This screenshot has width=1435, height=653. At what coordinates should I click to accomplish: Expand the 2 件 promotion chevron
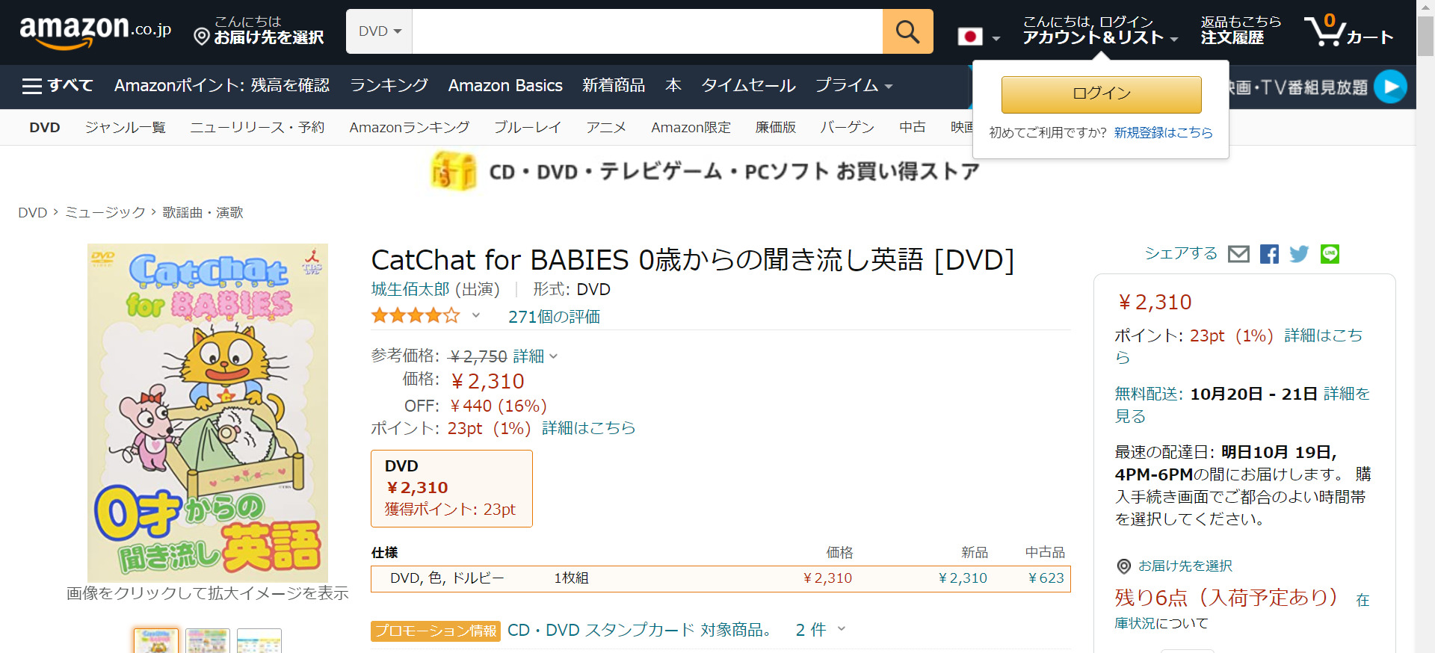842,629
